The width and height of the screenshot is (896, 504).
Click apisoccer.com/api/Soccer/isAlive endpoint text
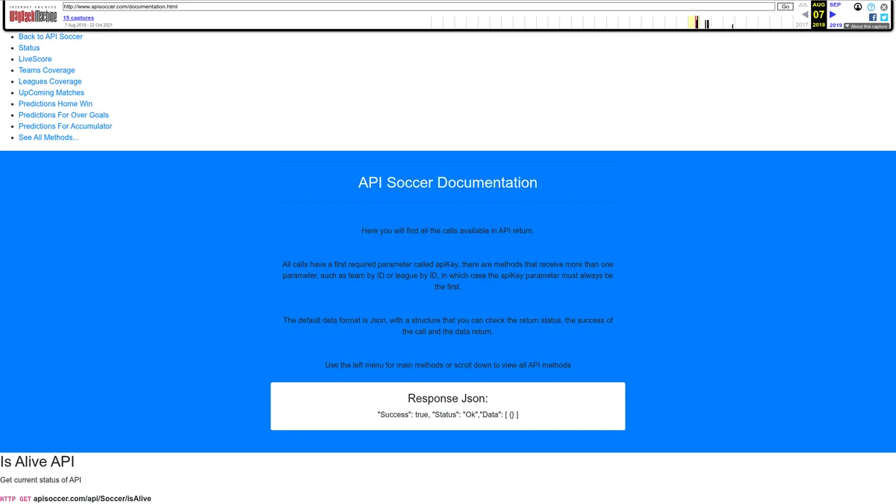coord(92,499)
